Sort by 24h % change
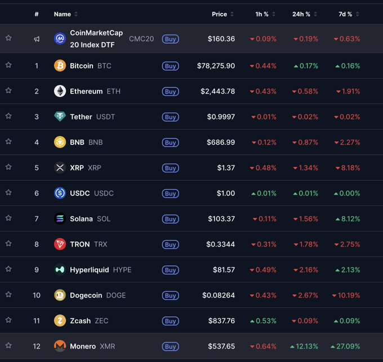Image resolution: width=383 pixels, height=362 pixels. (305, 14)
